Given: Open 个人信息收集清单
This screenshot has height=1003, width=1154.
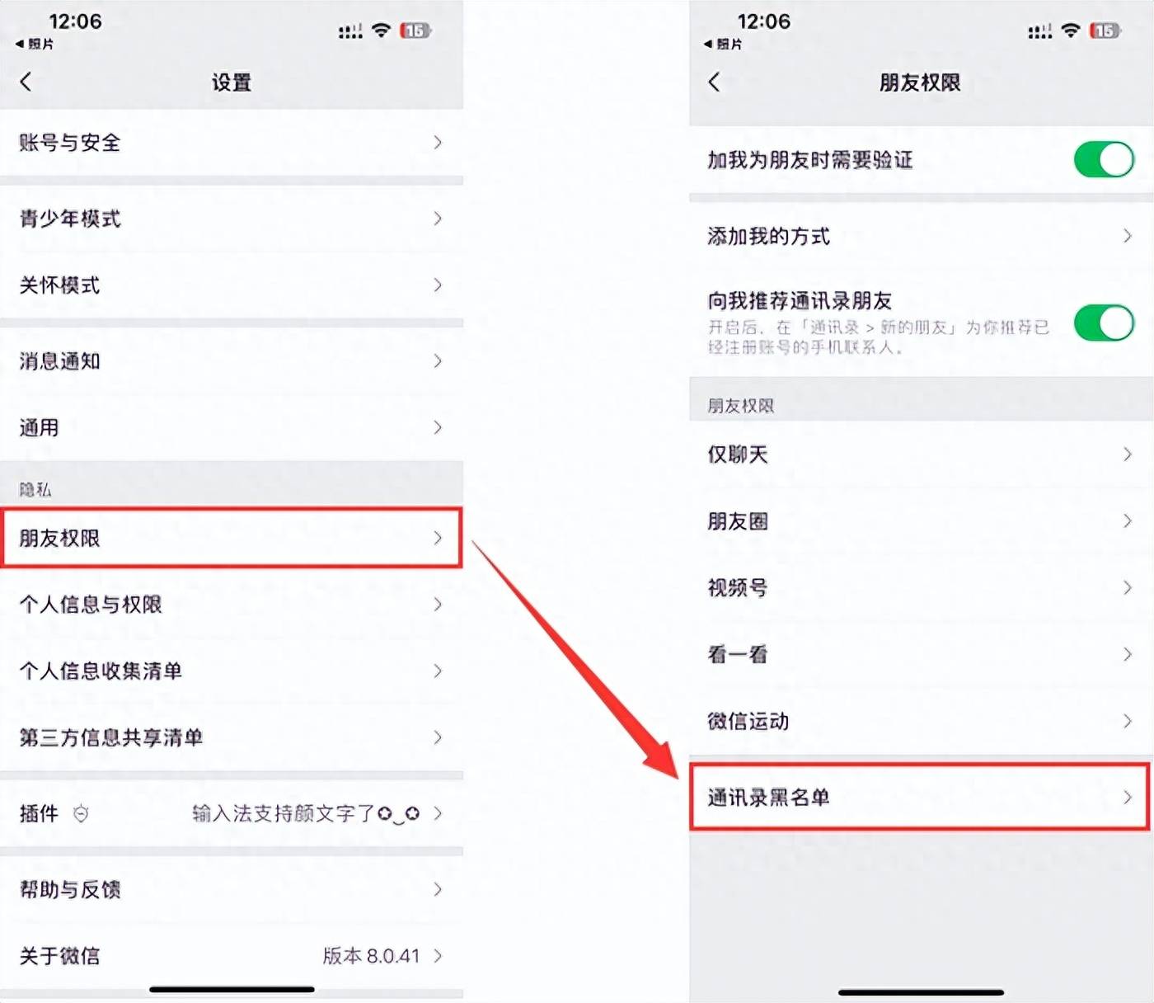Looking at the screenshot, I should pos(232,671).
